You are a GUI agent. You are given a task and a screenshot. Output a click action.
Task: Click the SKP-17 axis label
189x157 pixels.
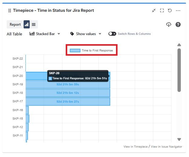pos(18,101)
